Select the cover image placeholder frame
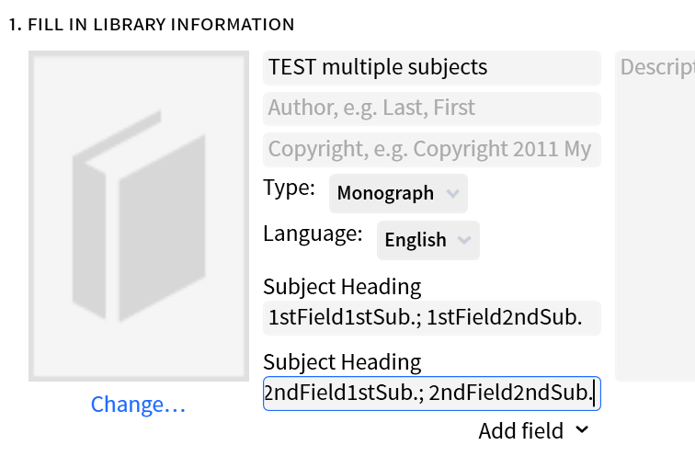 click(x=139, y=216)
